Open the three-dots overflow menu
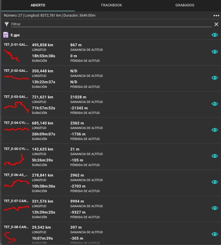Viewport: 221px width, 245px height. click(216, 16)
